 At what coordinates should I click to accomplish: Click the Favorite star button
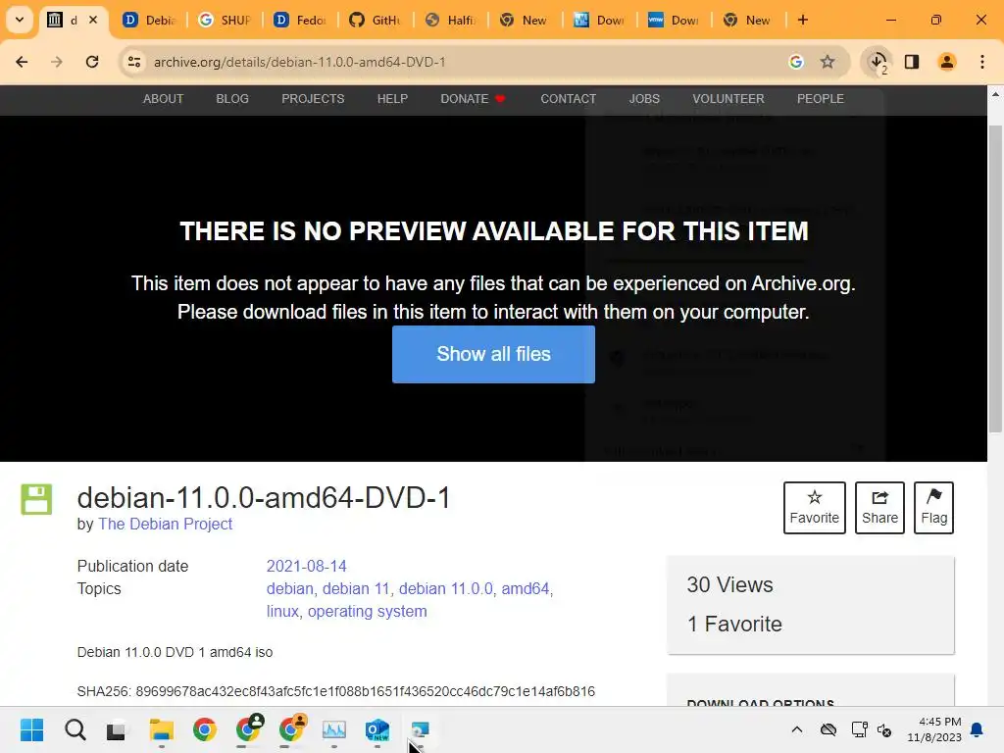(815, 508)
